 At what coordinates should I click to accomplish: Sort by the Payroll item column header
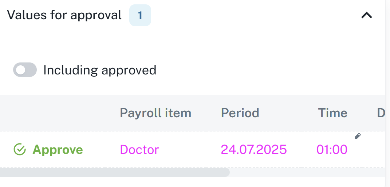tap(155, 113)
